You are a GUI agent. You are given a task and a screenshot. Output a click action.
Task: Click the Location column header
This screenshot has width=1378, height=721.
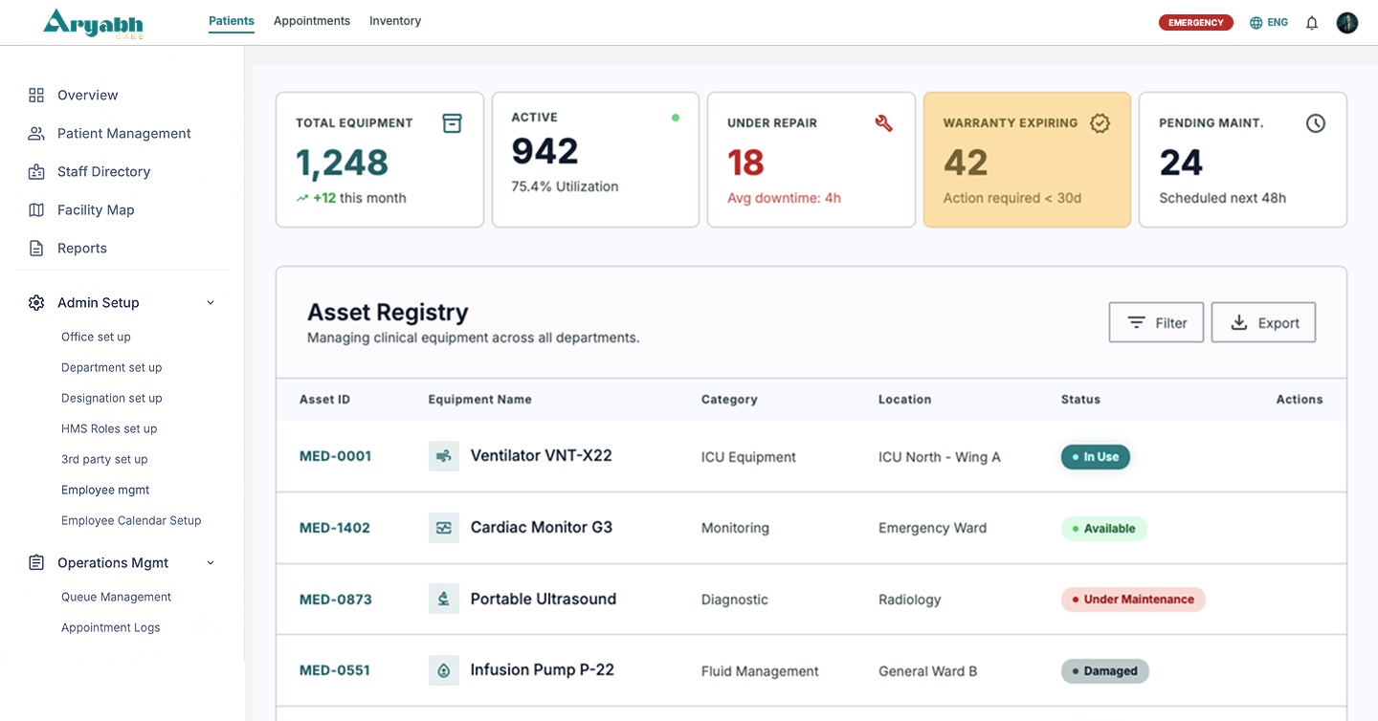click(904, 400)
